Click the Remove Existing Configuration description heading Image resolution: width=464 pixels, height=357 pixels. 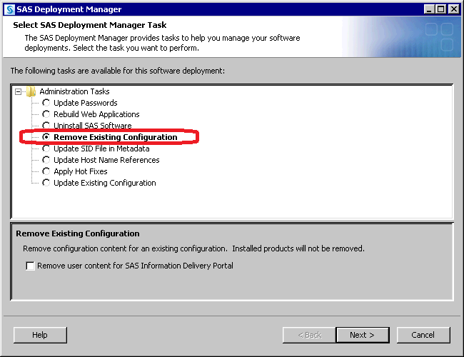pos(77,233)
